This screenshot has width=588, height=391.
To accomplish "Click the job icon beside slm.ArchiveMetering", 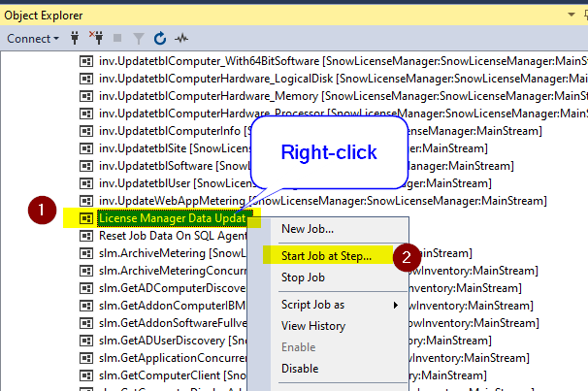I will coord(86,253).
